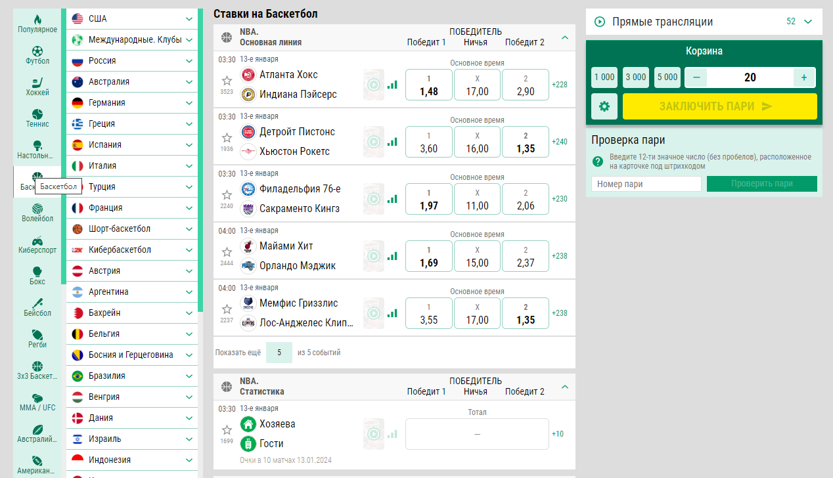Favorite the Атланта Хокс match star
Screen dimensions: 833x478
point(227,81)
